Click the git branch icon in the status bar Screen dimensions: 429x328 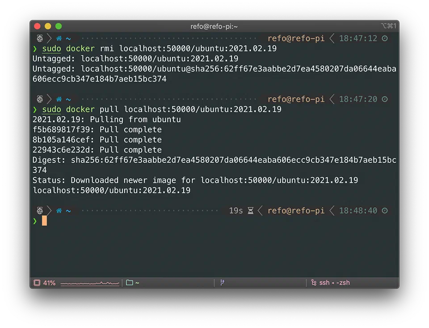coord(222,282)
